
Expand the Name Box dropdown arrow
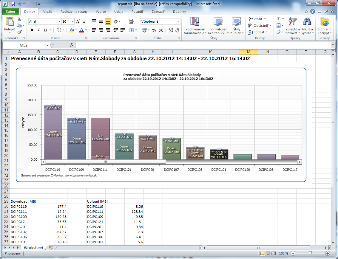[47, 45]
